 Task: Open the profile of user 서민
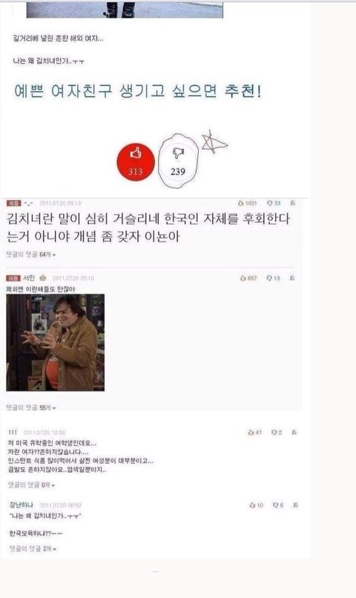[29, 278]
